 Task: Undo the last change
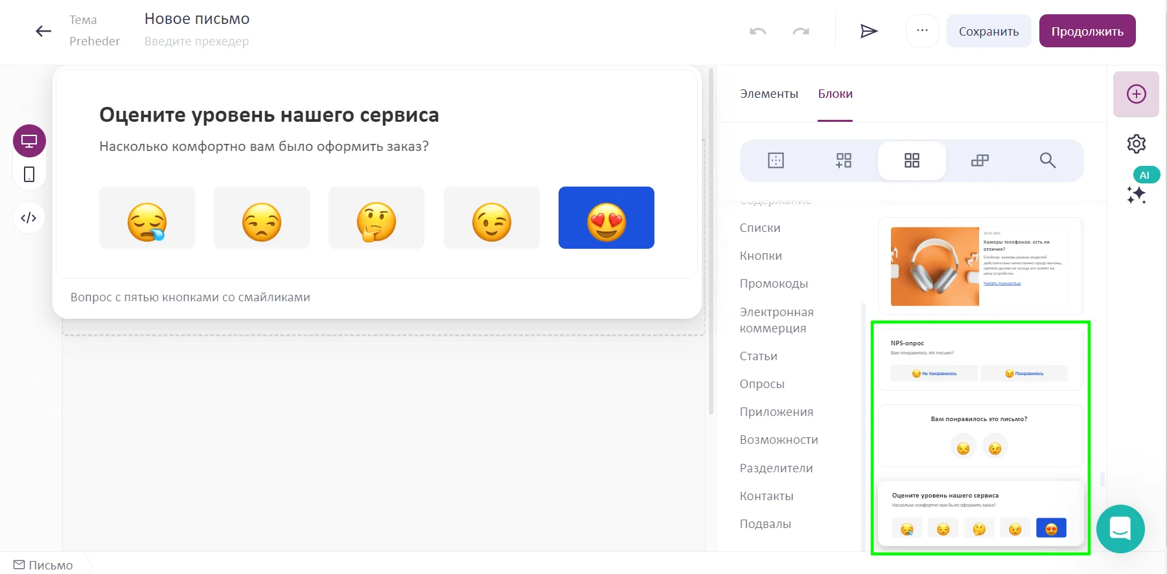[758, 31]
